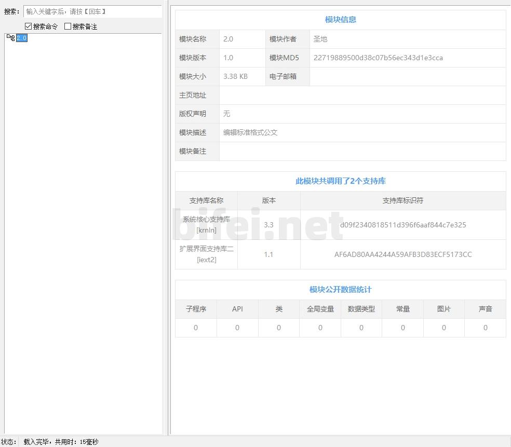Click the iext2 identifier starting with AF6AD
Viewport: 511px width, 447px height.
(403, 254)
